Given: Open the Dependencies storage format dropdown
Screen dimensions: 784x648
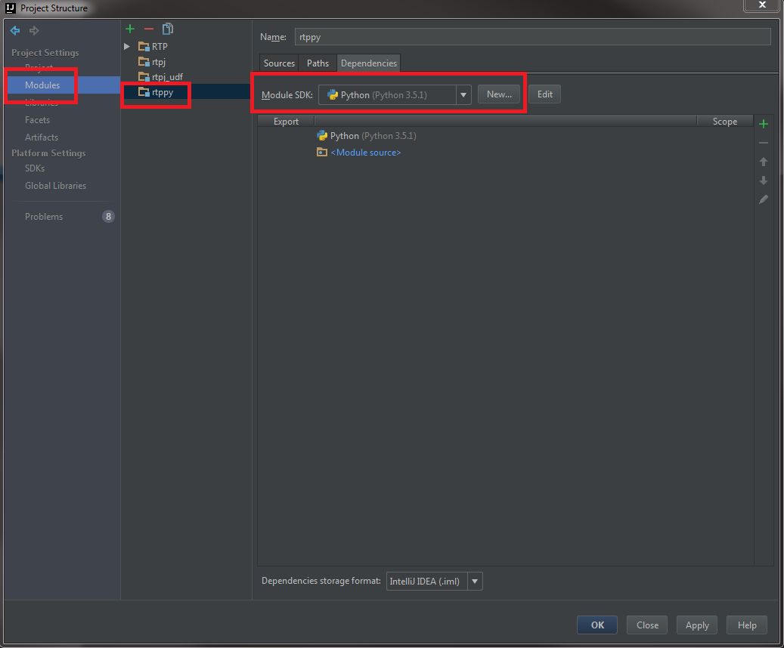Looking at the screenshot, I should tap(474, 582).
